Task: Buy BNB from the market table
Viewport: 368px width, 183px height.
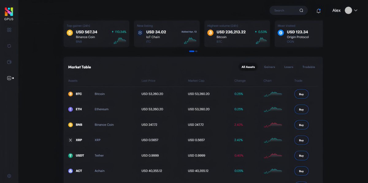Action: click(301, 125)
